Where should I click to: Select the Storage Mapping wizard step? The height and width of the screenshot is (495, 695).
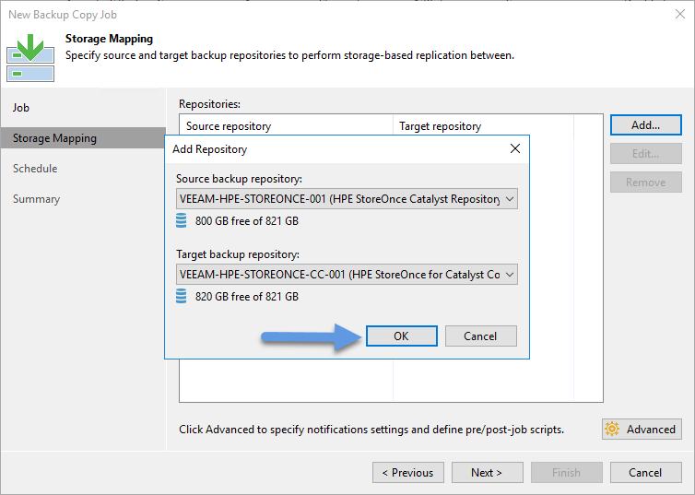coord(83,138)
